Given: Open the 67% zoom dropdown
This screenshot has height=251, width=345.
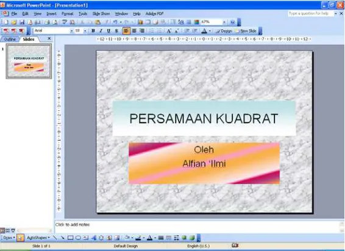Looking at the screenshot, I should tap(224, 22).
